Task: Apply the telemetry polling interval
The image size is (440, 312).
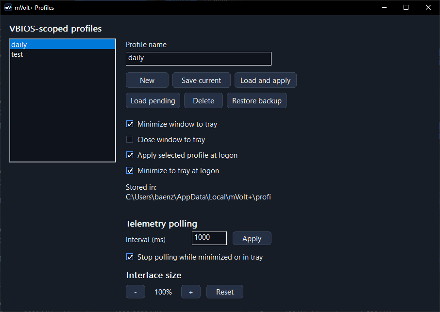Action: [x=252, y=238]
